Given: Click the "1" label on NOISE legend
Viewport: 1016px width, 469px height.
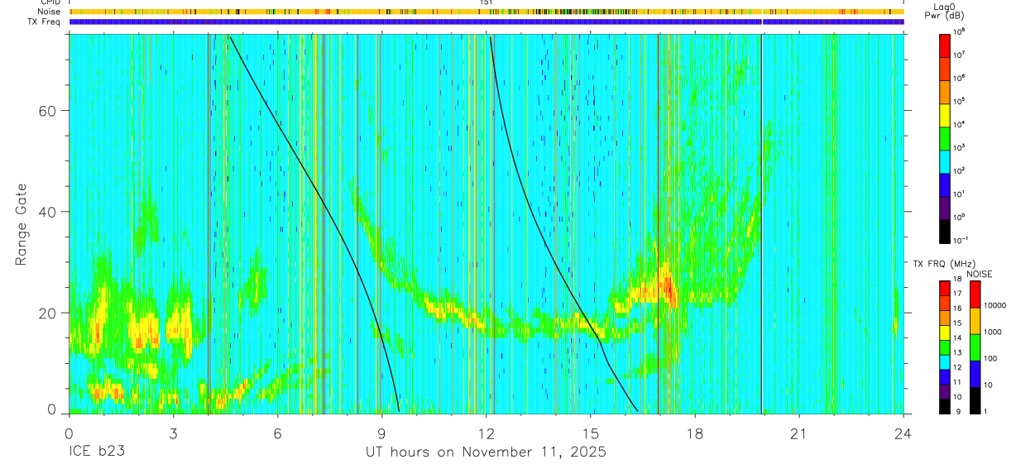Looking at the screenshot, I should pos(984,412).
